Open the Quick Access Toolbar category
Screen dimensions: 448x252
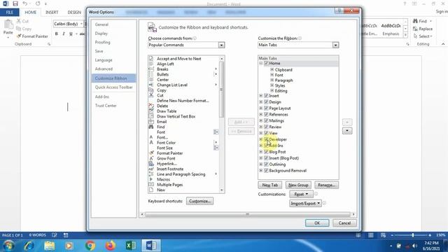pos(113,87)
